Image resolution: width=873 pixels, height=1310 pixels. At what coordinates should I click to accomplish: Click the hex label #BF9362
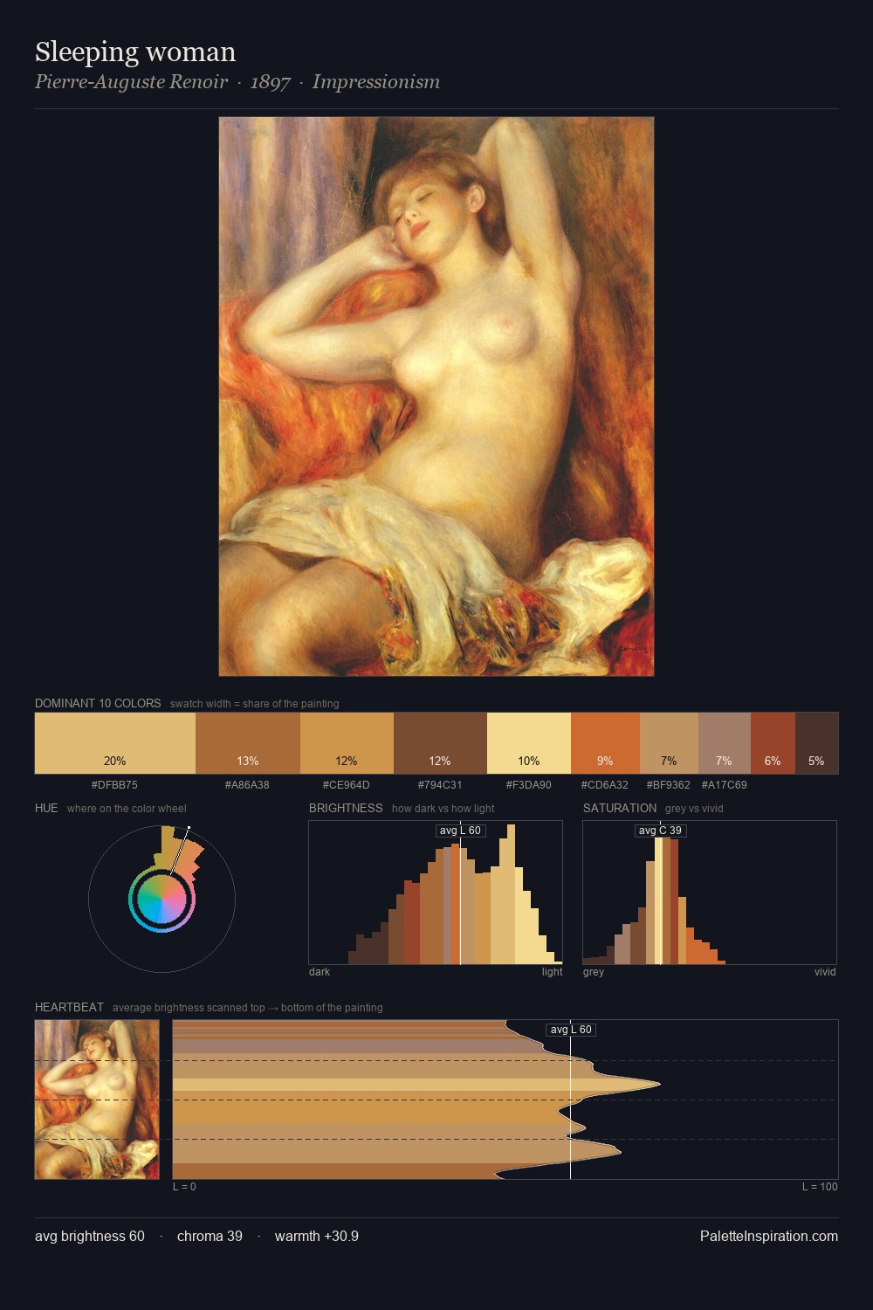(669, 785)
